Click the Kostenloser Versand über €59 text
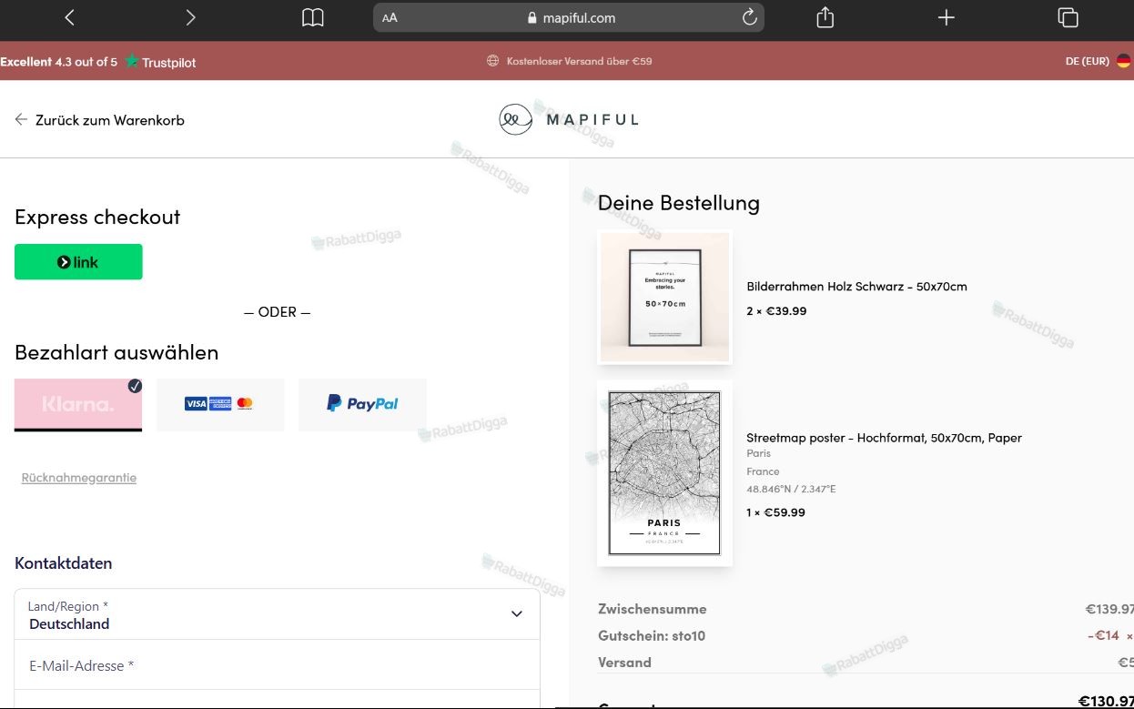Image resolution: width=1134 pixels, height=709 pixels. tap(579, 61)
